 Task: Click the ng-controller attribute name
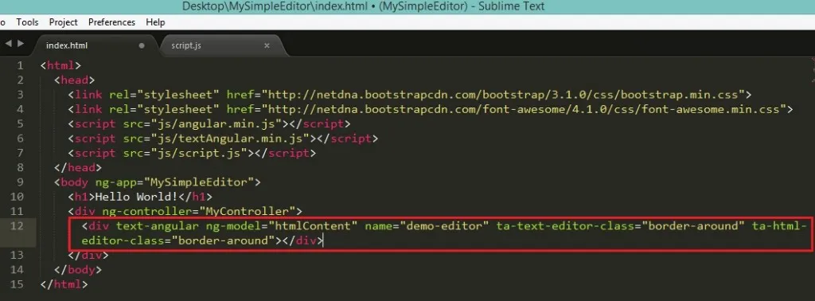click(146, 212)
